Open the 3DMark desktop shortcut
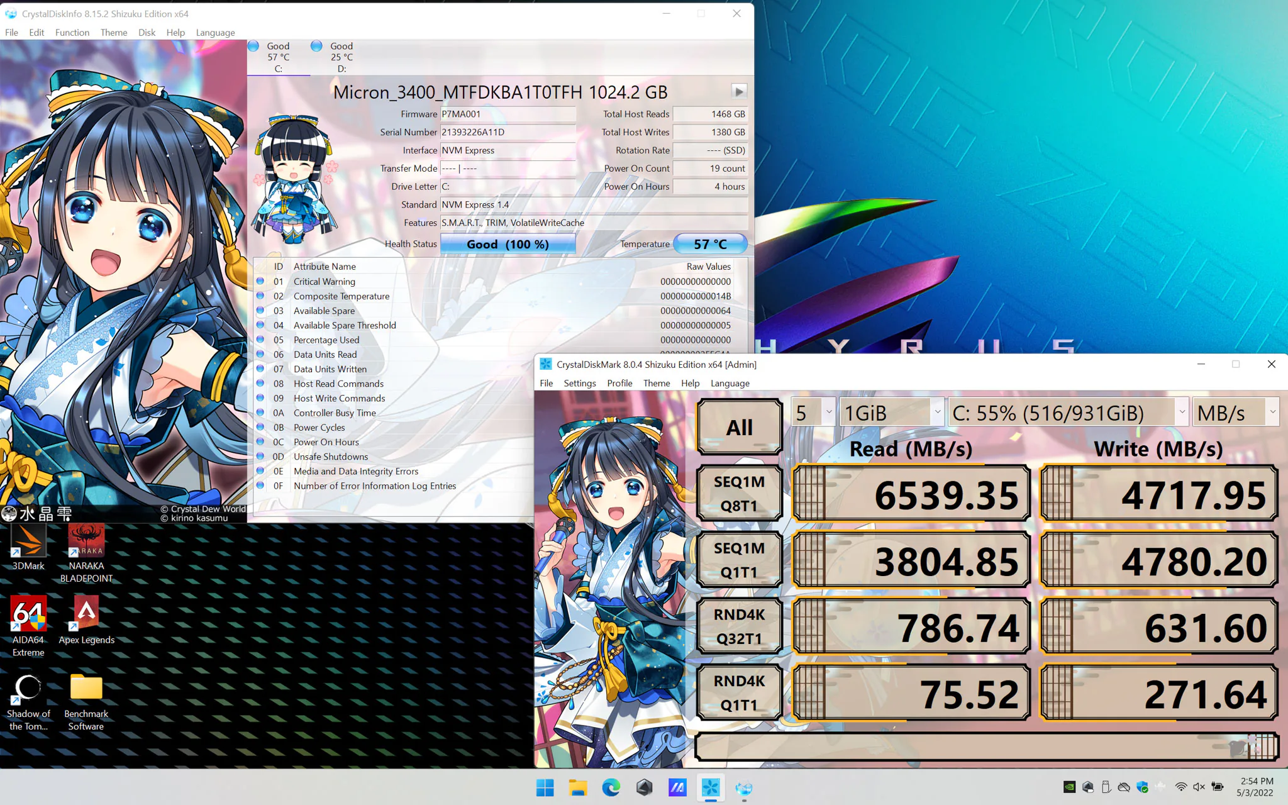1288x805 pixels. (28, 547)
